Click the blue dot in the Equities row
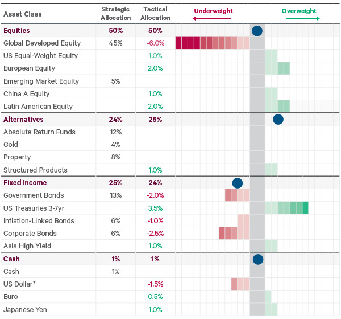This screenshot has height=319, width=341. point(257,31)
